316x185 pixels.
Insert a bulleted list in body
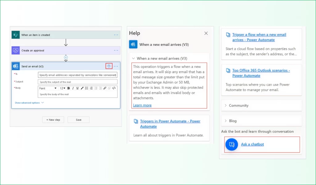pyautogui.click(x=87, y=88)
